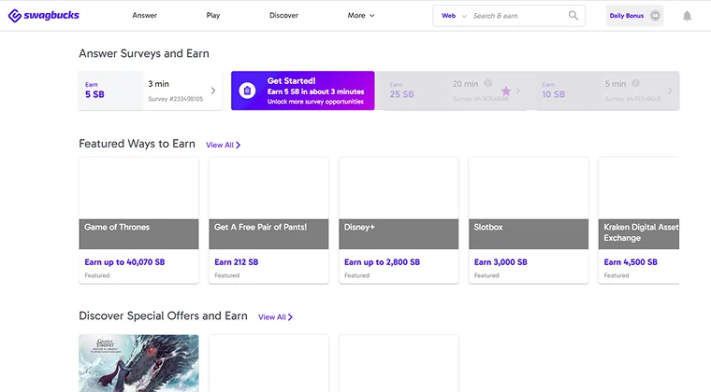Click View All for Special Offers
Viewport: 711px width, 392px height.
(x=275, y=317)
